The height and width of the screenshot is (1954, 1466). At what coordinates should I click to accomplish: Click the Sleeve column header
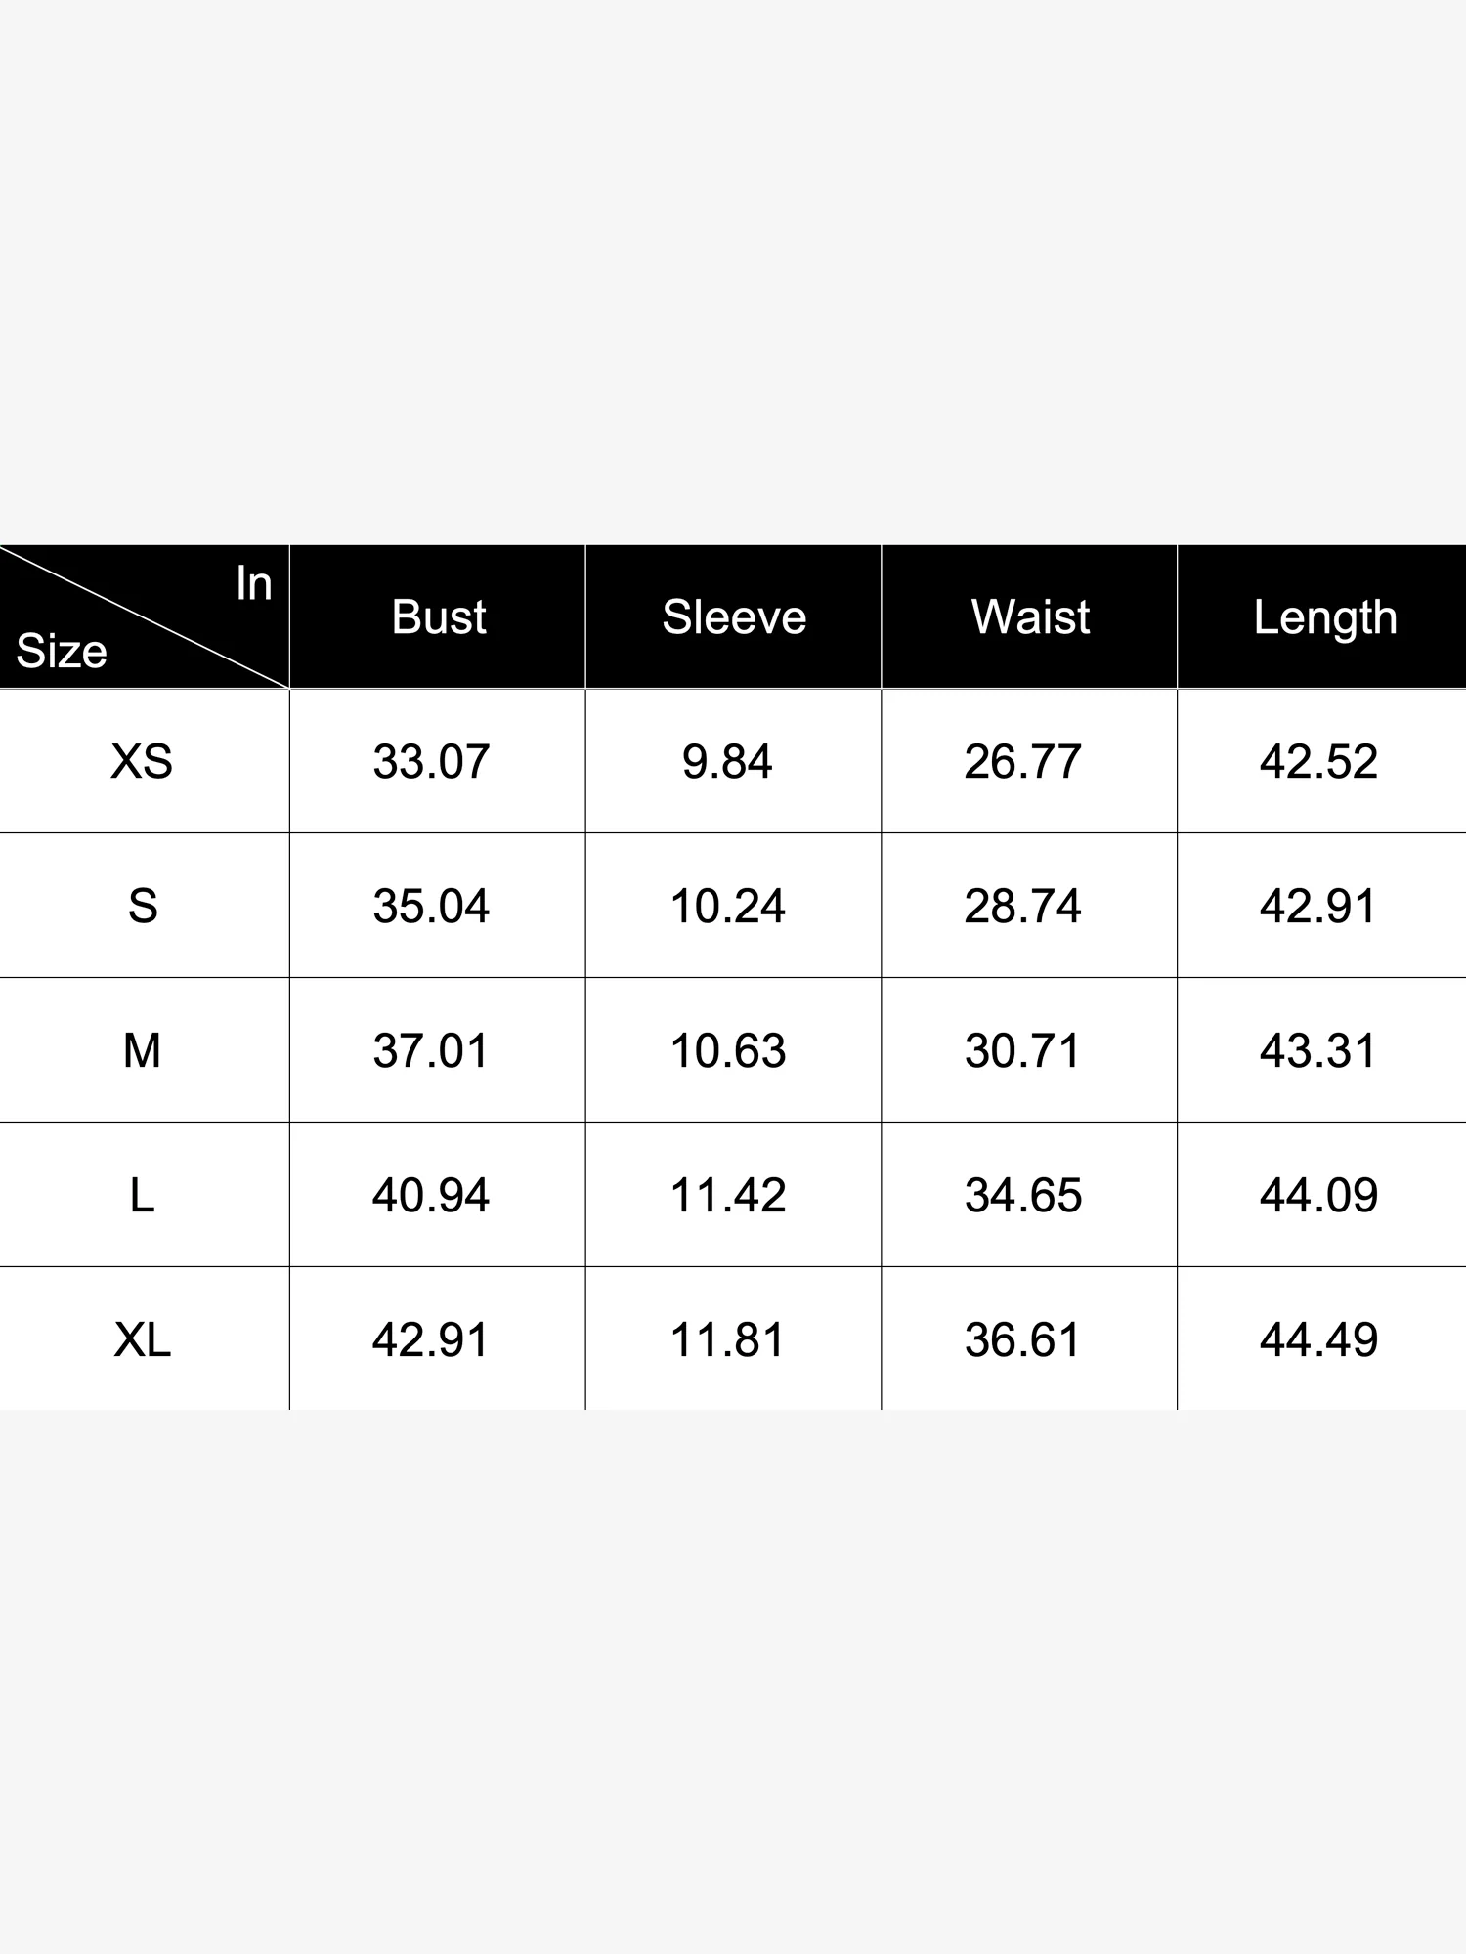click(x=734, y=617)
